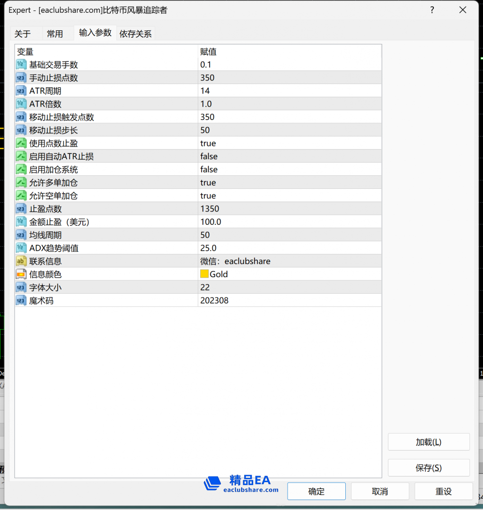Click the 加载(L) button to load settings
The image size is (483, 510).
[x=428, y=442]
